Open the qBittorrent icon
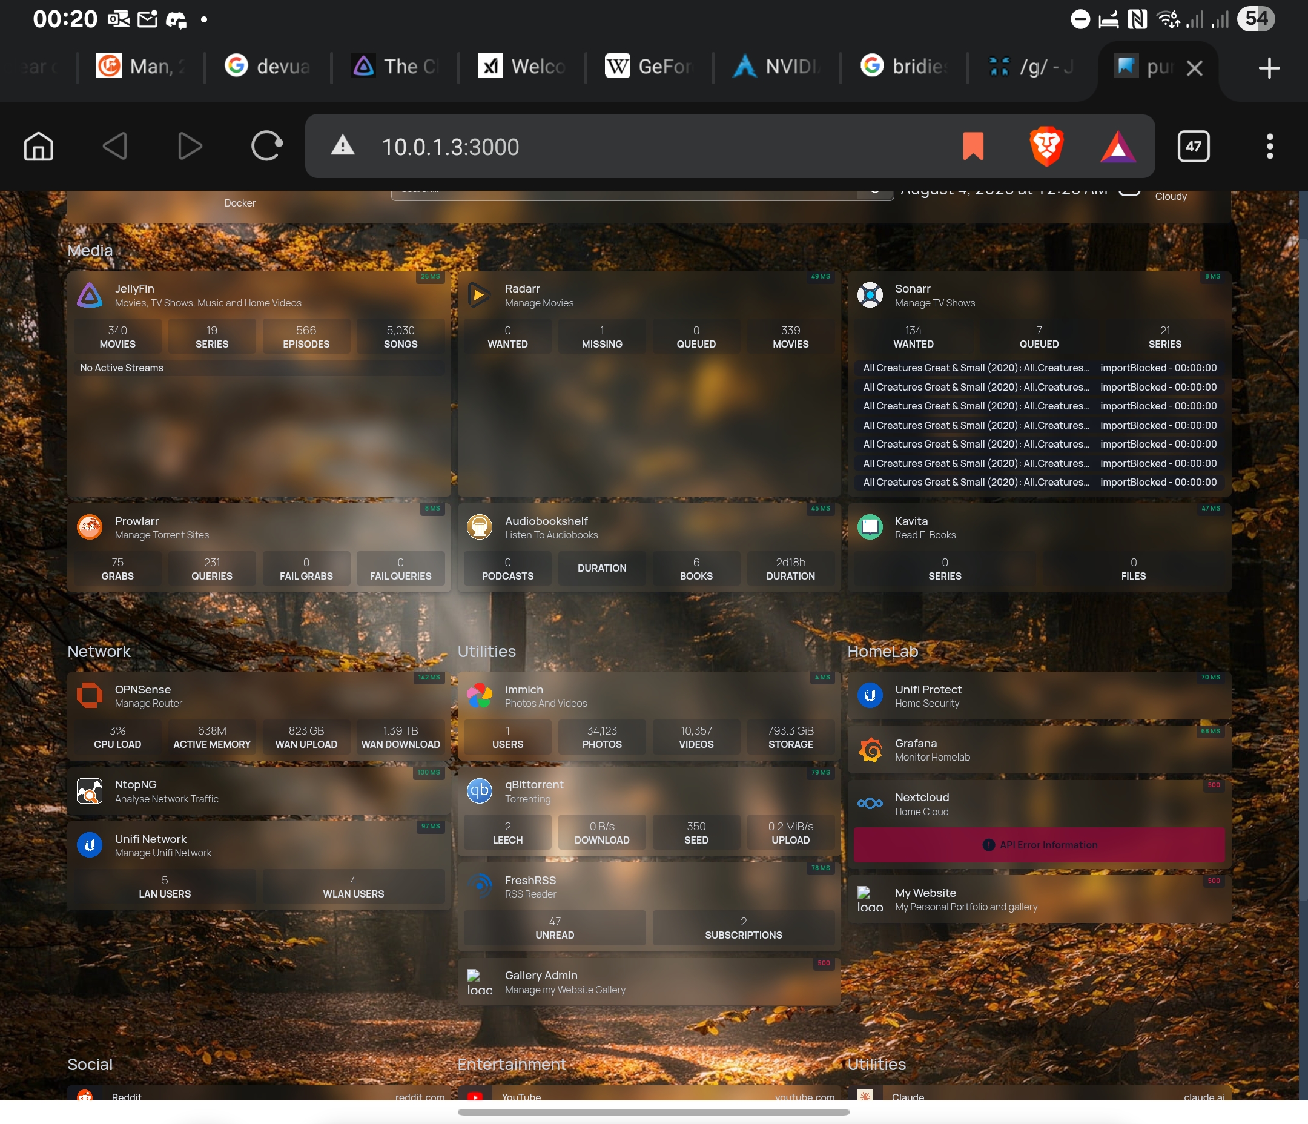This screenshot has height=1124, width=1308. pyautogui.click(x=479, y=790)
